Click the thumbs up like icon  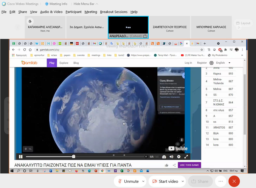(x=166, y=165)
